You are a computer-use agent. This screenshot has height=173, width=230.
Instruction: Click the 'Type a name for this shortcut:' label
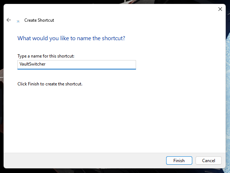pos(46,56)
